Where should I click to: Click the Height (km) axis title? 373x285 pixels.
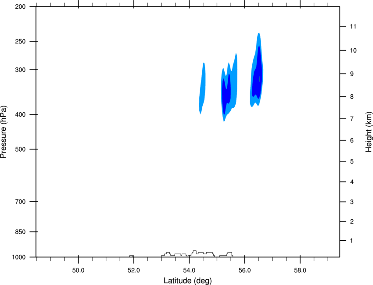(x=369, y=132)
